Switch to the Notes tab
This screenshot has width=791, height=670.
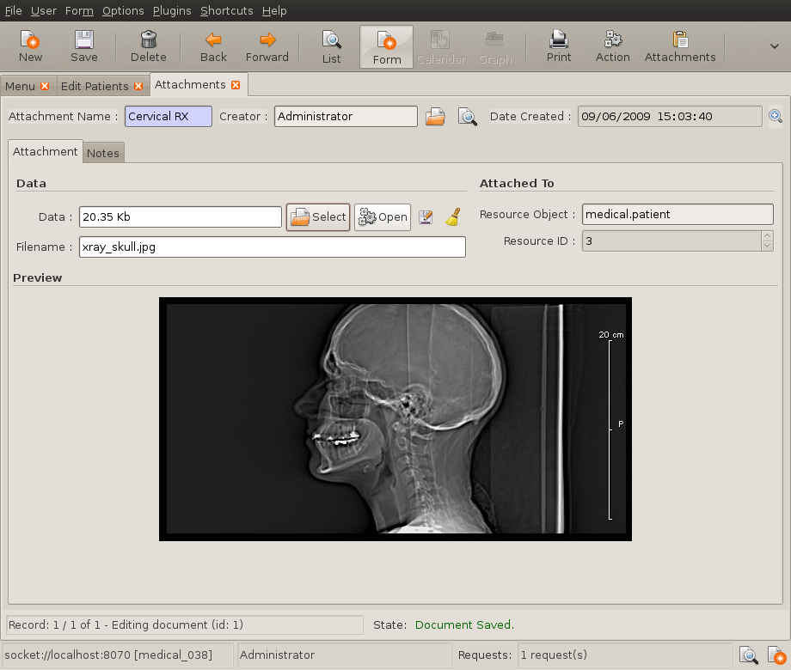coord(103,153)
